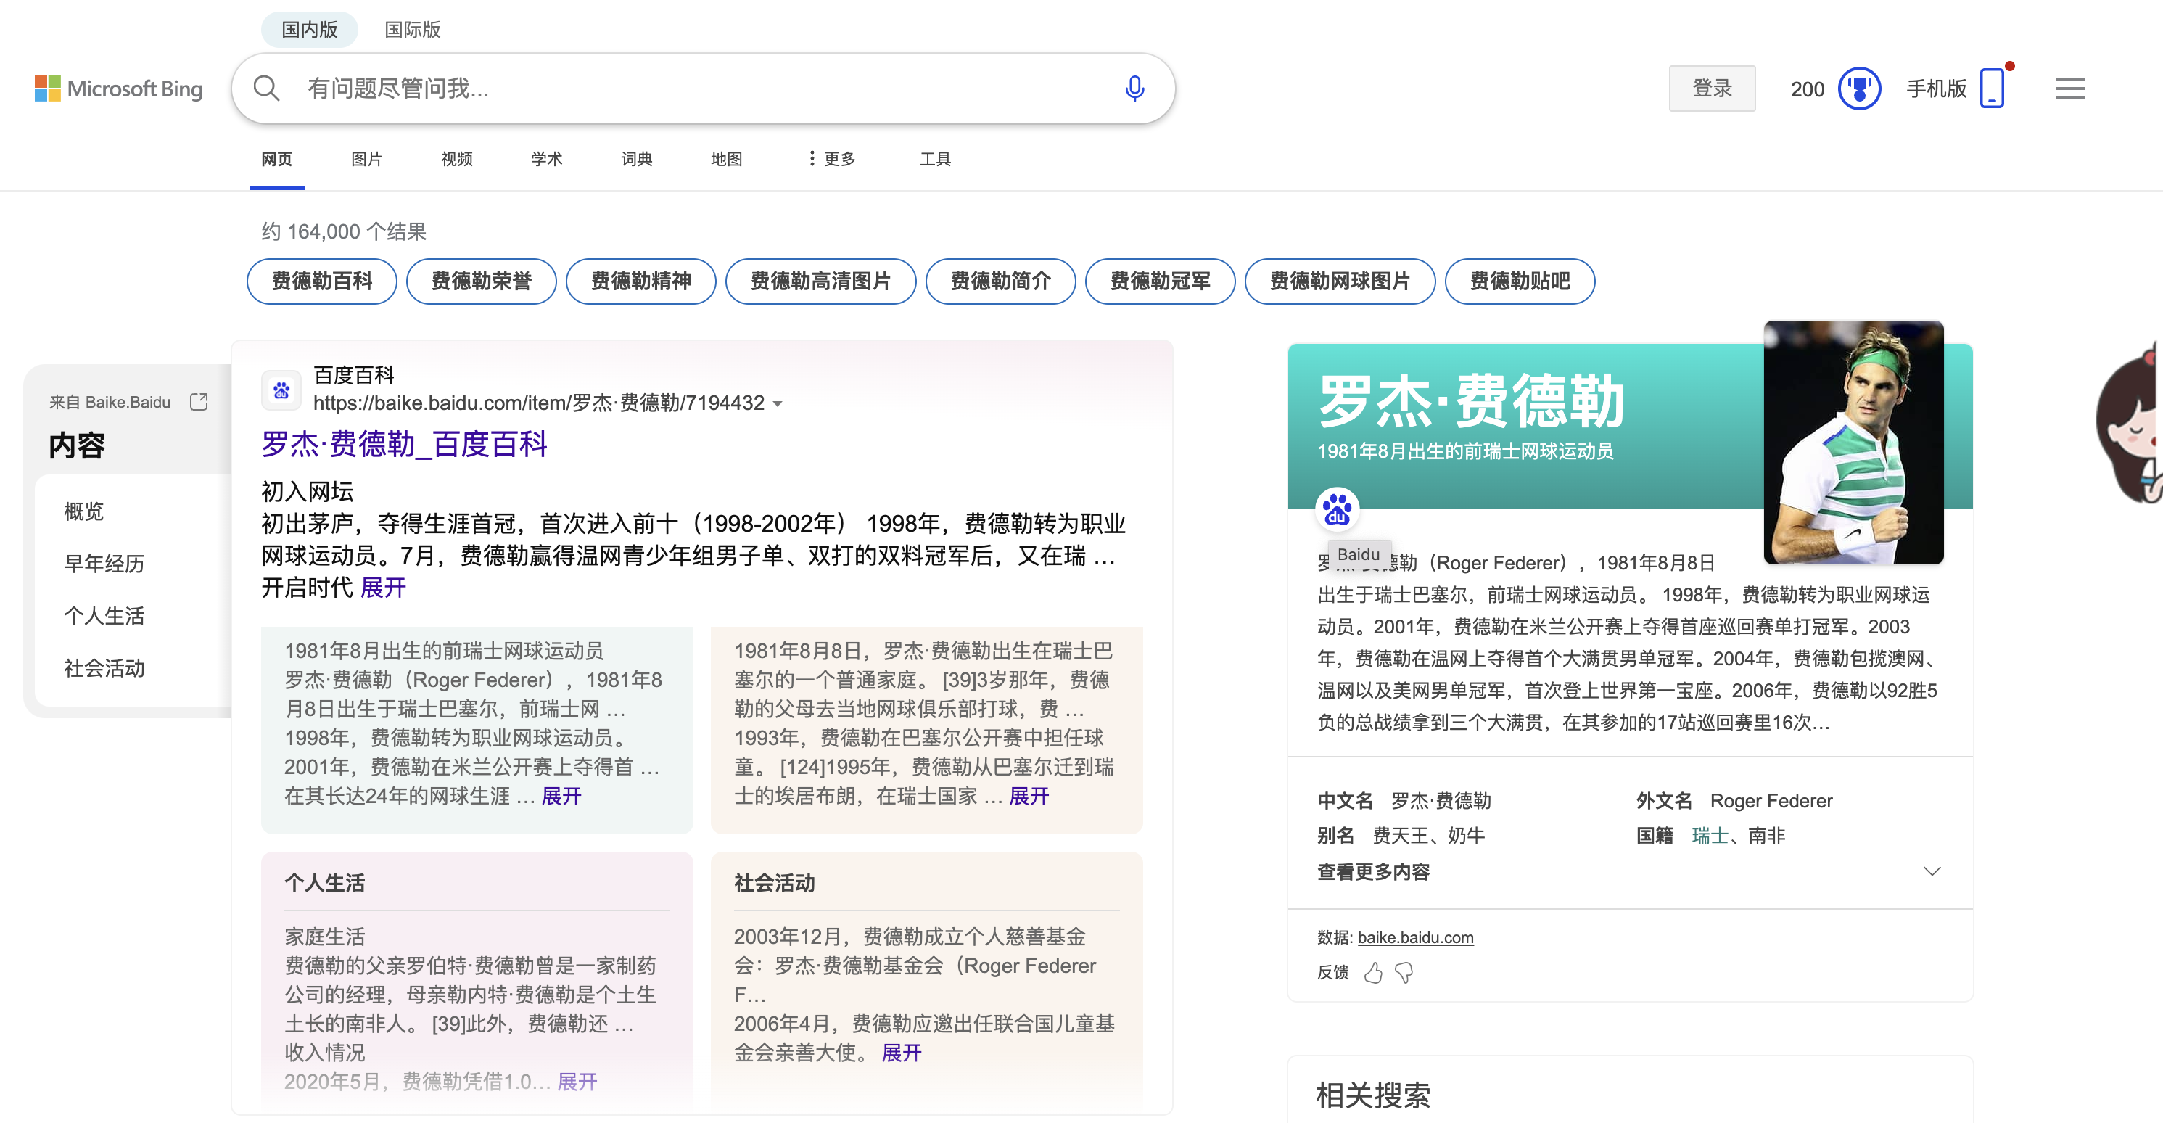Image resolution: width=2163 pixels, height=1123 pixels.
Task: Click the 200 rewards points count
Action: (x=1807, y=89)
